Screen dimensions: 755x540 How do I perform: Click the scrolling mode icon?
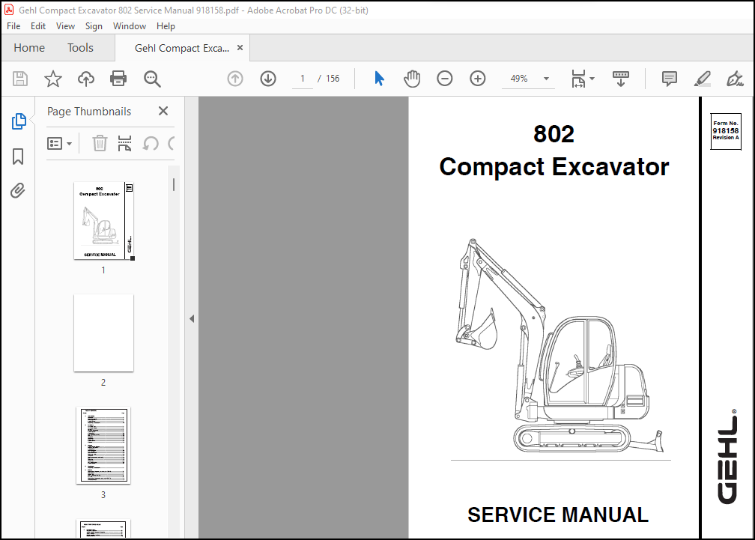pos(621,79)
